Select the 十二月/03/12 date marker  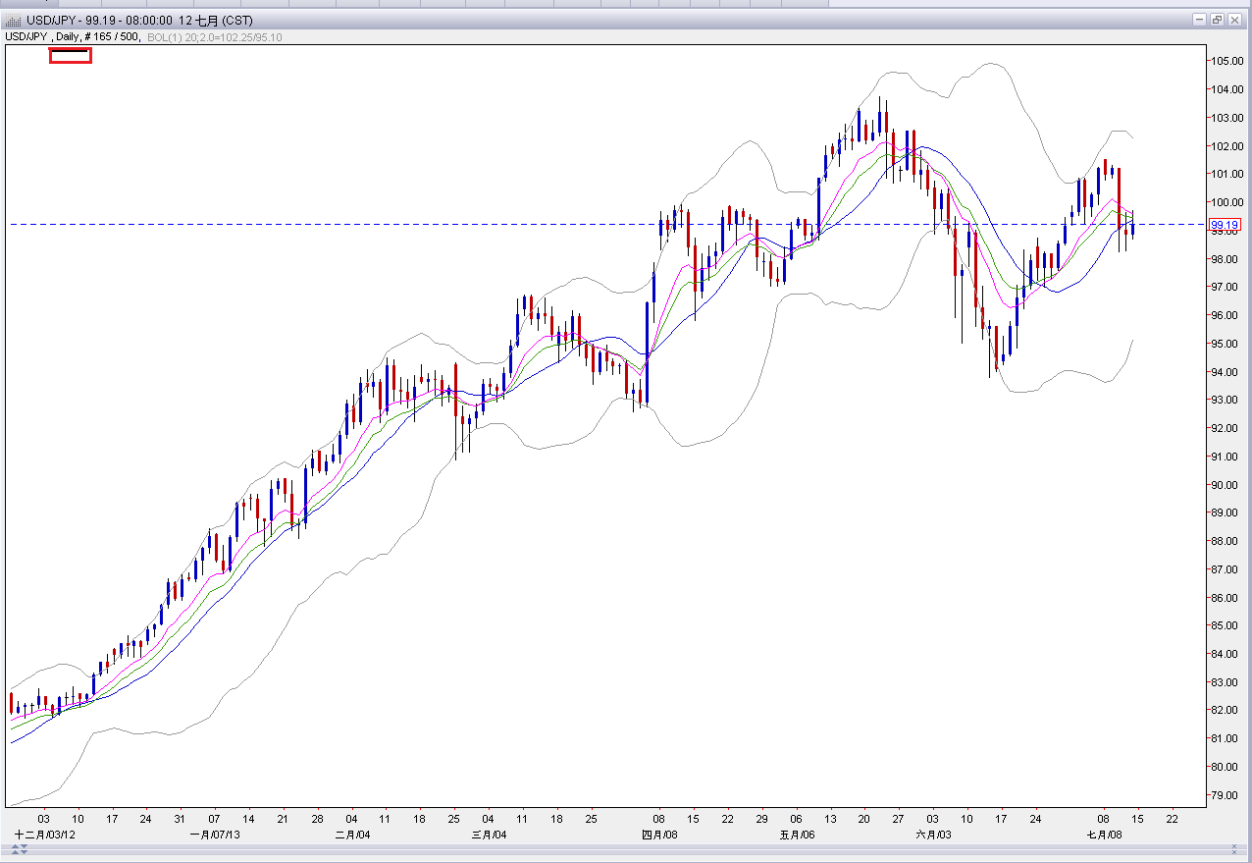pyautogui.click(x=43, y=835)
